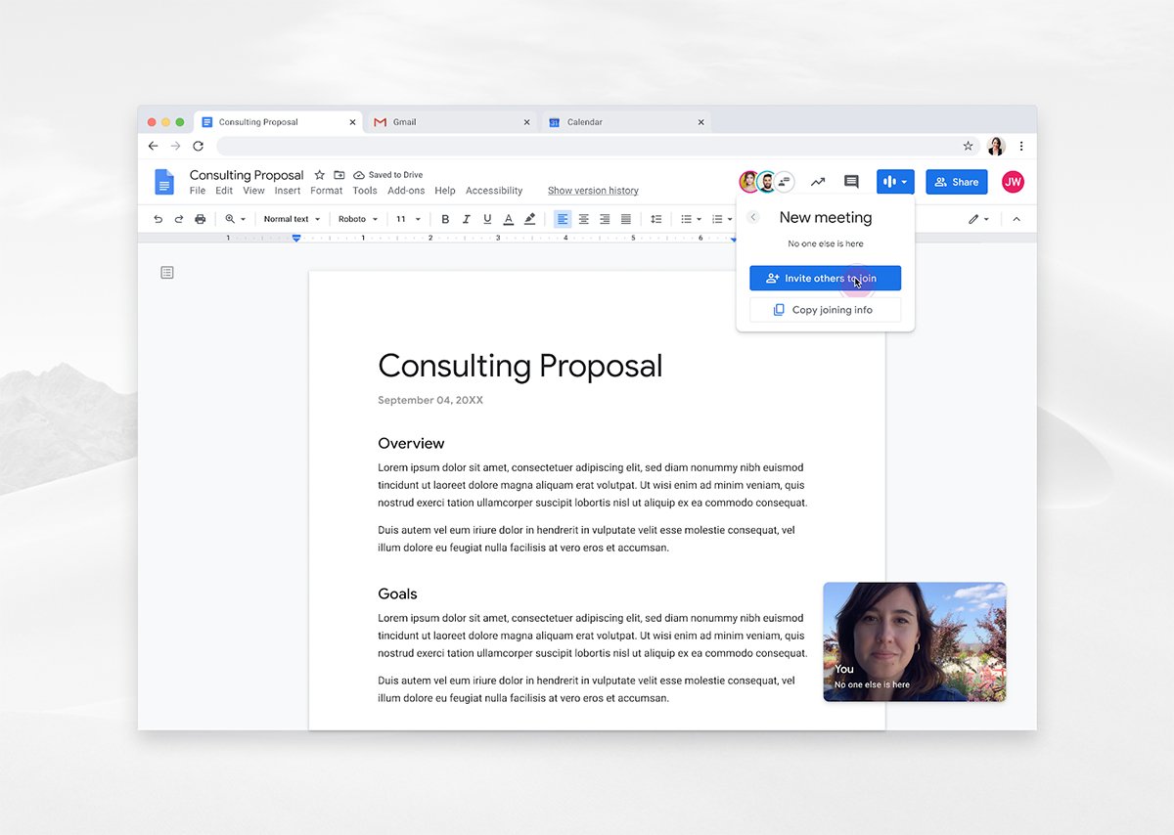Click Show version history link
This screenshot has width=1174, height=835.
pos(593,191)
